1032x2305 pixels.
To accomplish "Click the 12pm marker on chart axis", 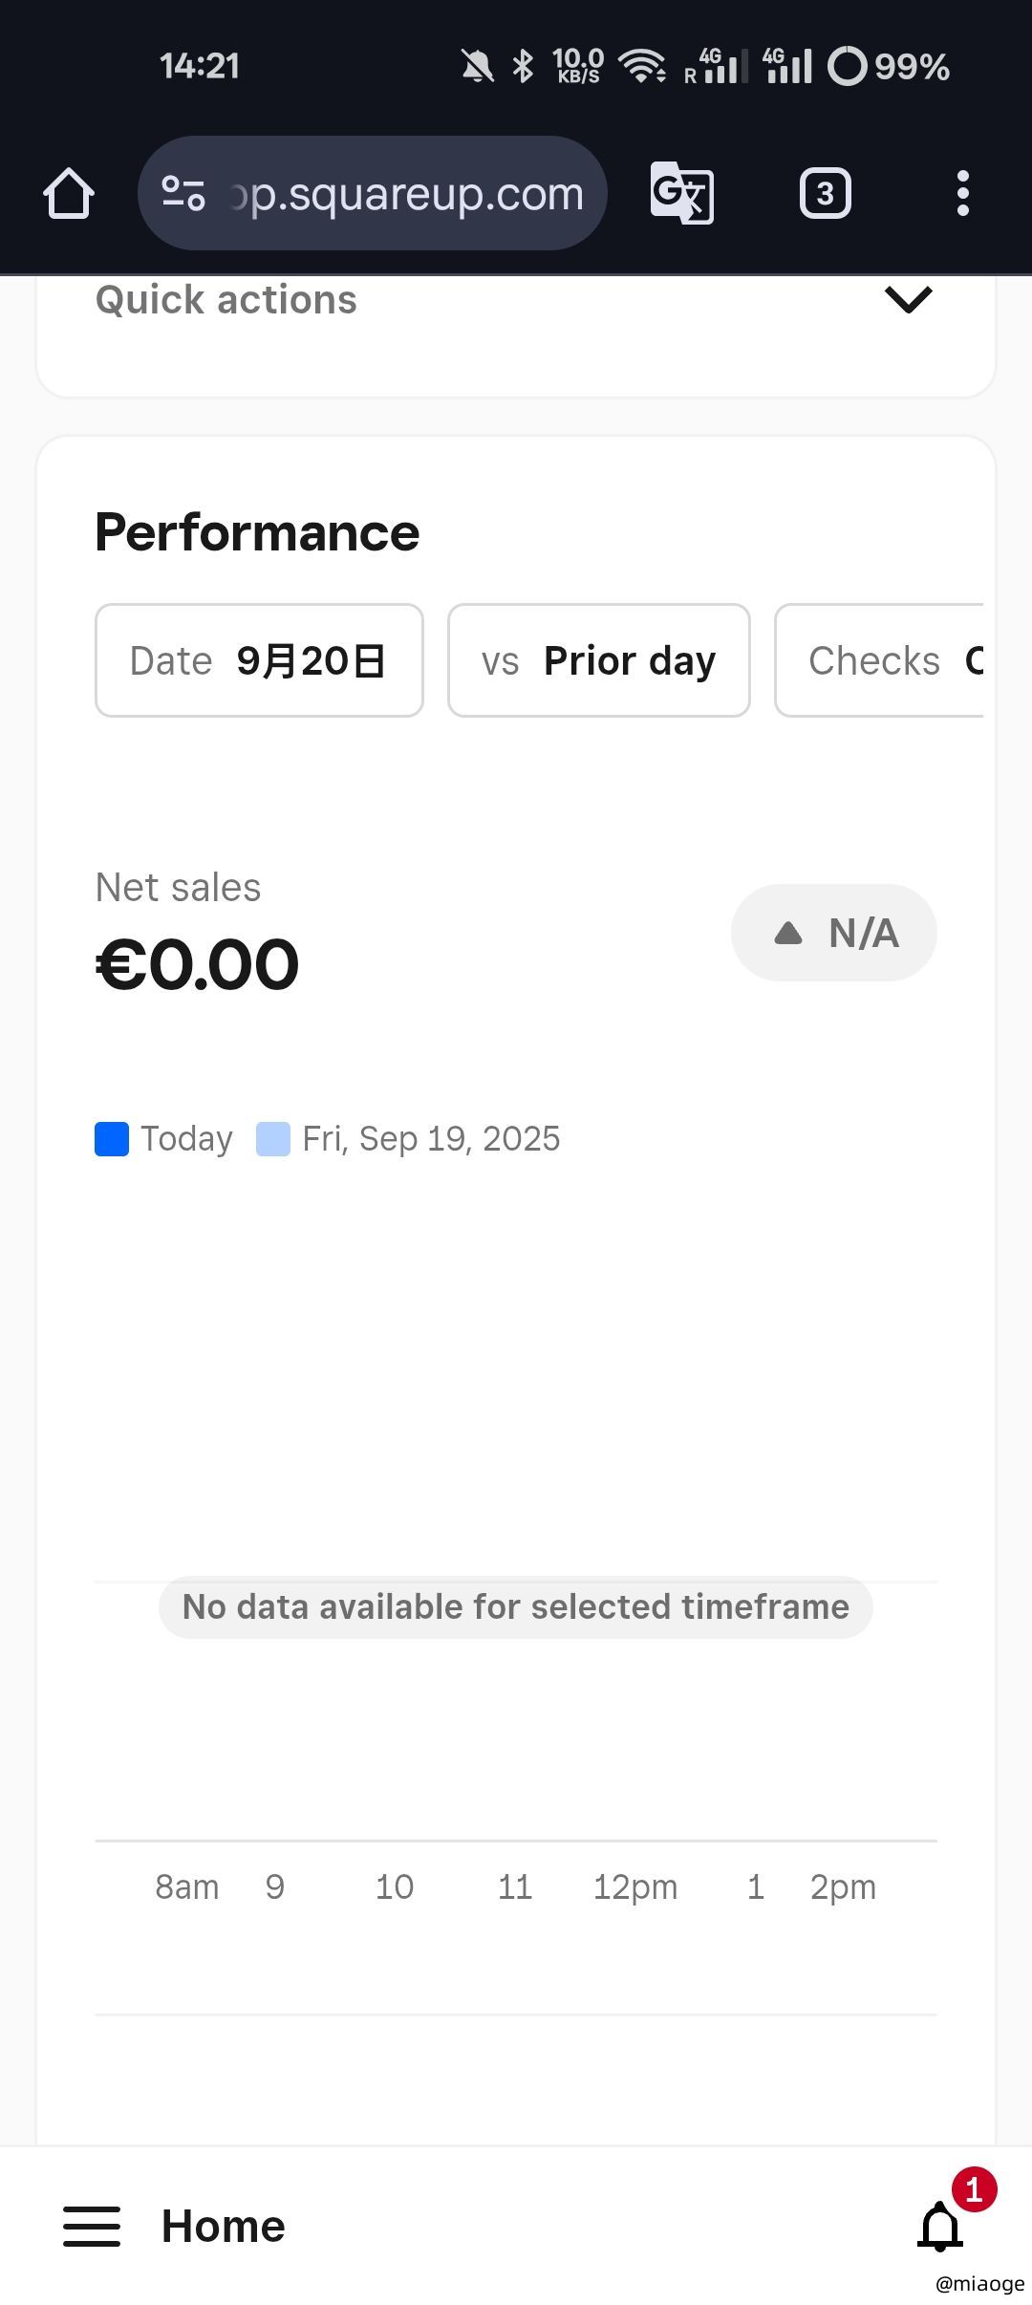I will [x=634, y=1887].
